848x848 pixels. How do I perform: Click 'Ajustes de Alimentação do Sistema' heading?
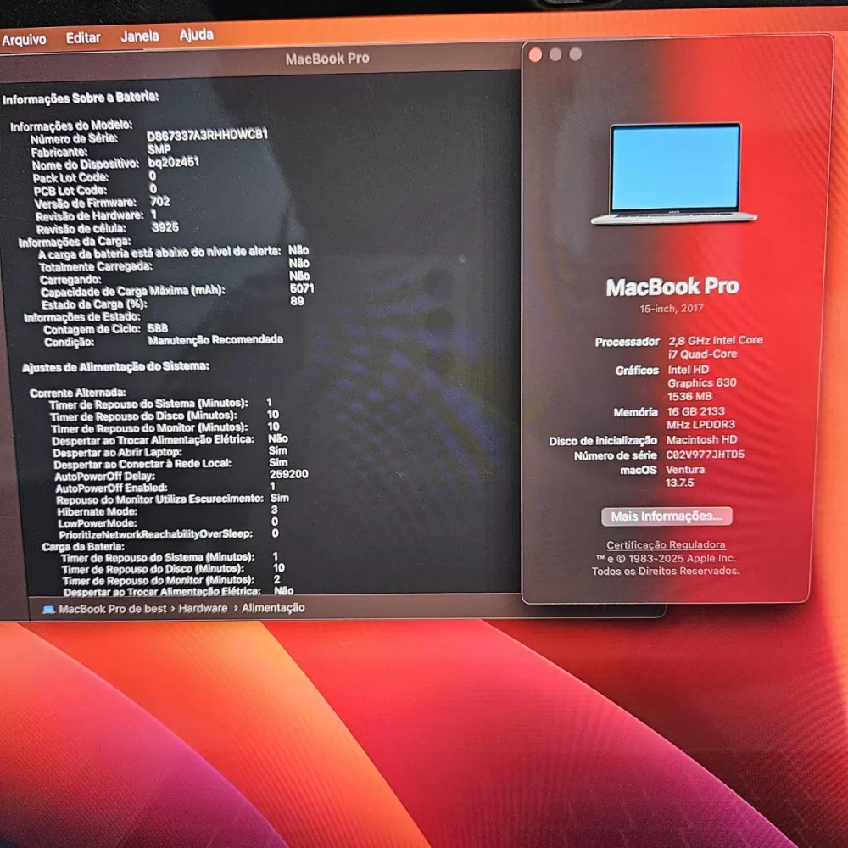pos(115,367)
